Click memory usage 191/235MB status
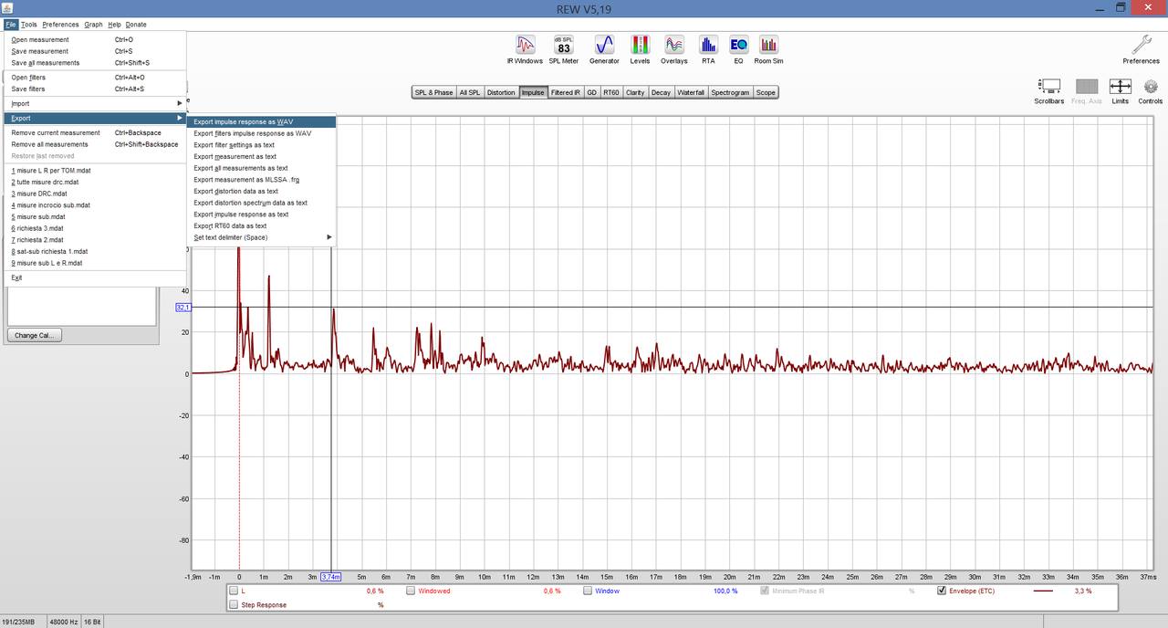 [x=21, y=621]
